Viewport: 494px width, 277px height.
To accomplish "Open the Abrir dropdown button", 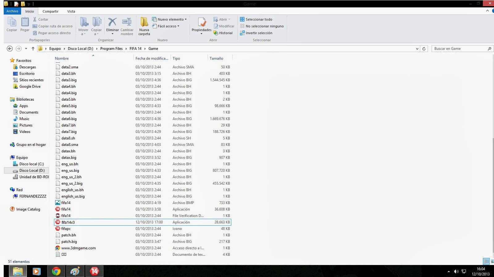I will [222, 19].
